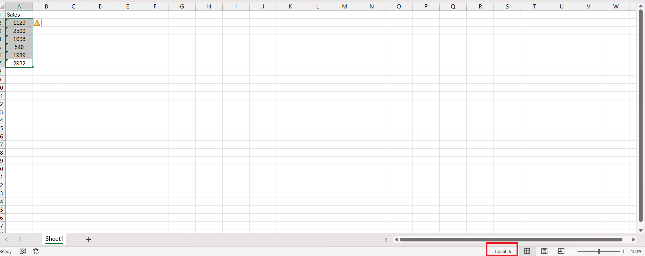Select column F header
The width and height of the screenshot is (645, 256).
(155, 6)
